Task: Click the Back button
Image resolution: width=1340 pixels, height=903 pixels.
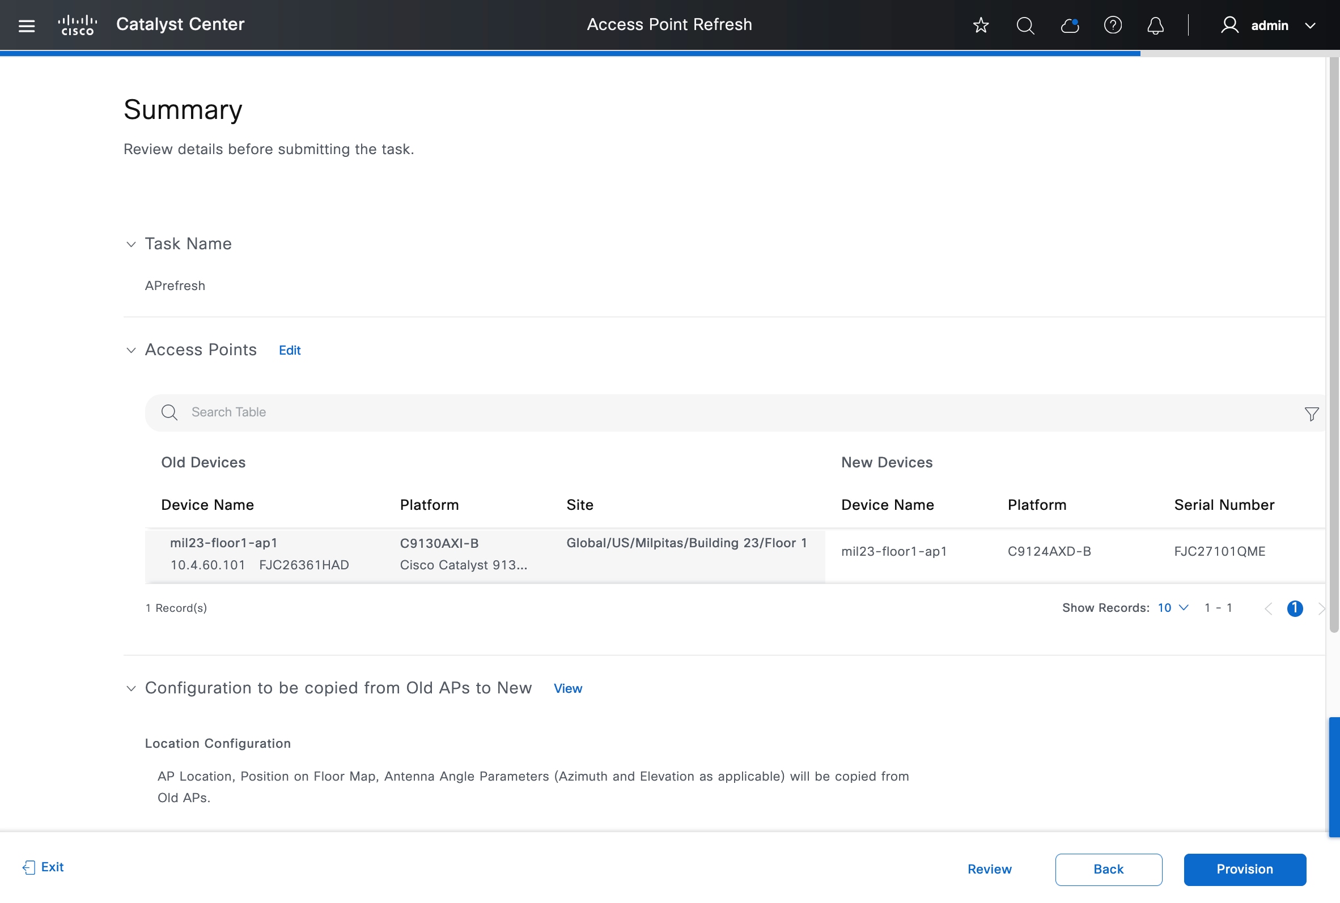Action: [1108, 869]
